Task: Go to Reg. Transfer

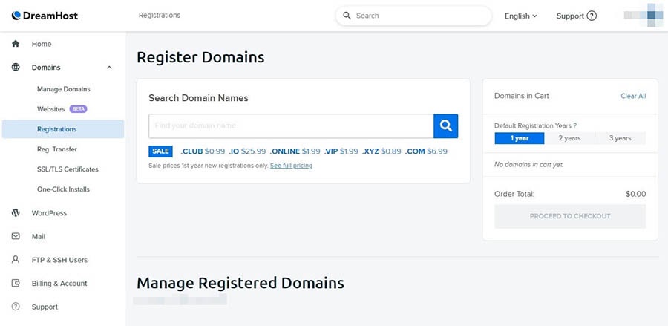Action: point(57,149)
